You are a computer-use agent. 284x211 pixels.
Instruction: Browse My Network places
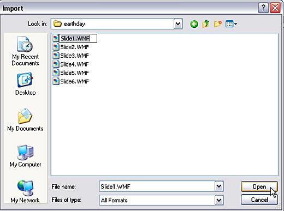click(x=25, y=191)
